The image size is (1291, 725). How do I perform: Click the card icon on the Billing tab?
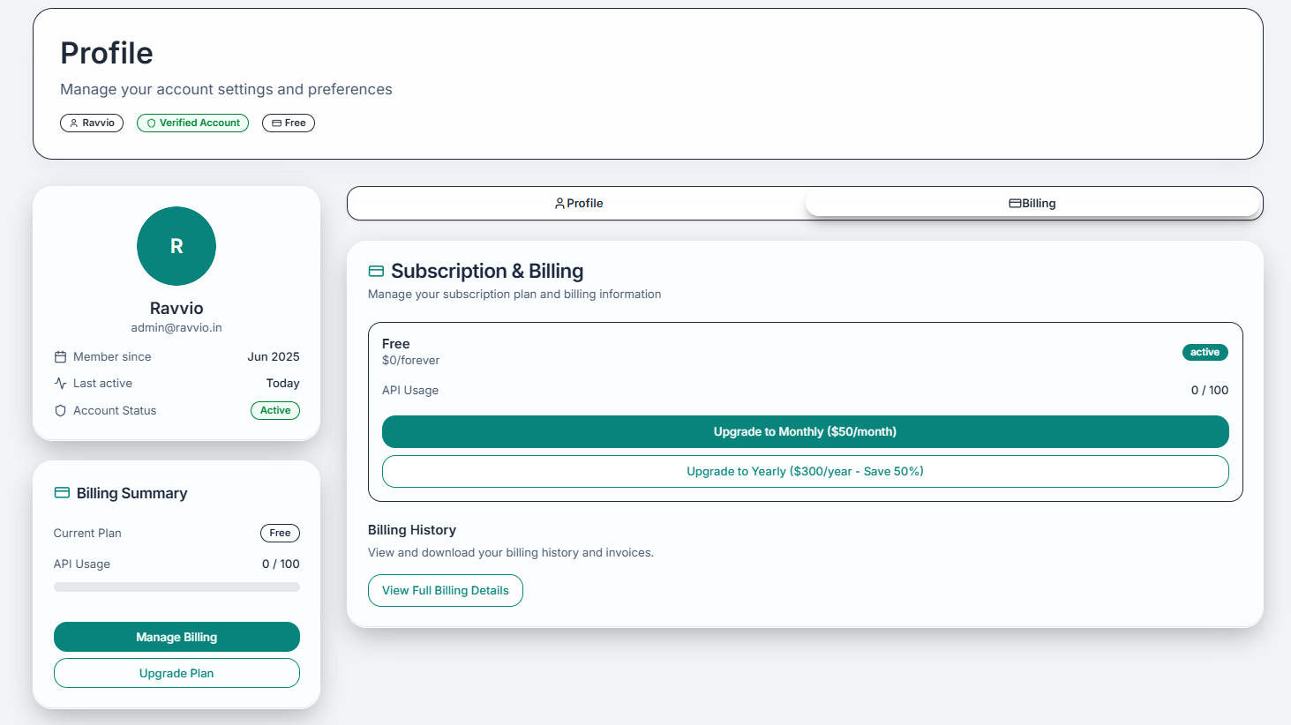[x=1013, y=203]
